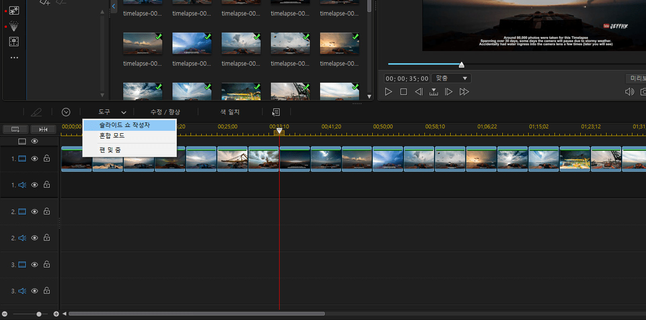Toggle visibility of video track 1
646x320 pixels.
[35, 159]
